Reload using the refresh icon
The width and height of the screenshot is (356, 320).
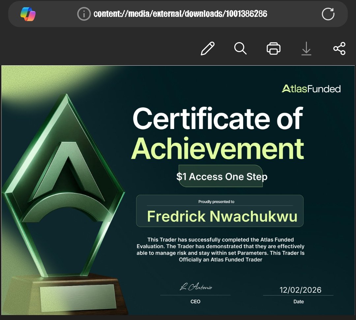point(328,14)
